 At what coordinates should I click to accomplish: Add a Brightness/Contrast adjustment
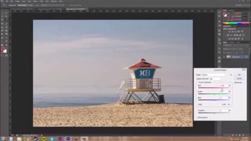229,31
